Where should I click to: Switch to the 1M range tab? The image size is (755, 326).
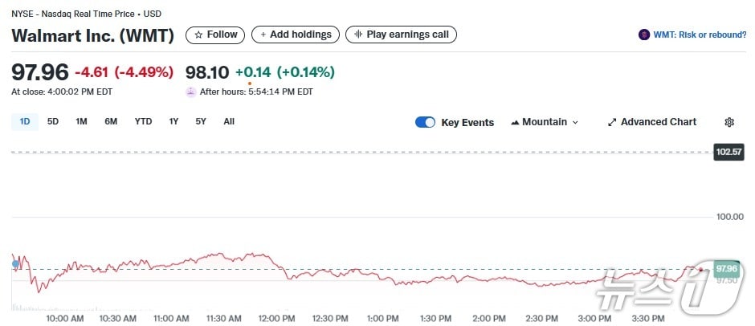81,122
